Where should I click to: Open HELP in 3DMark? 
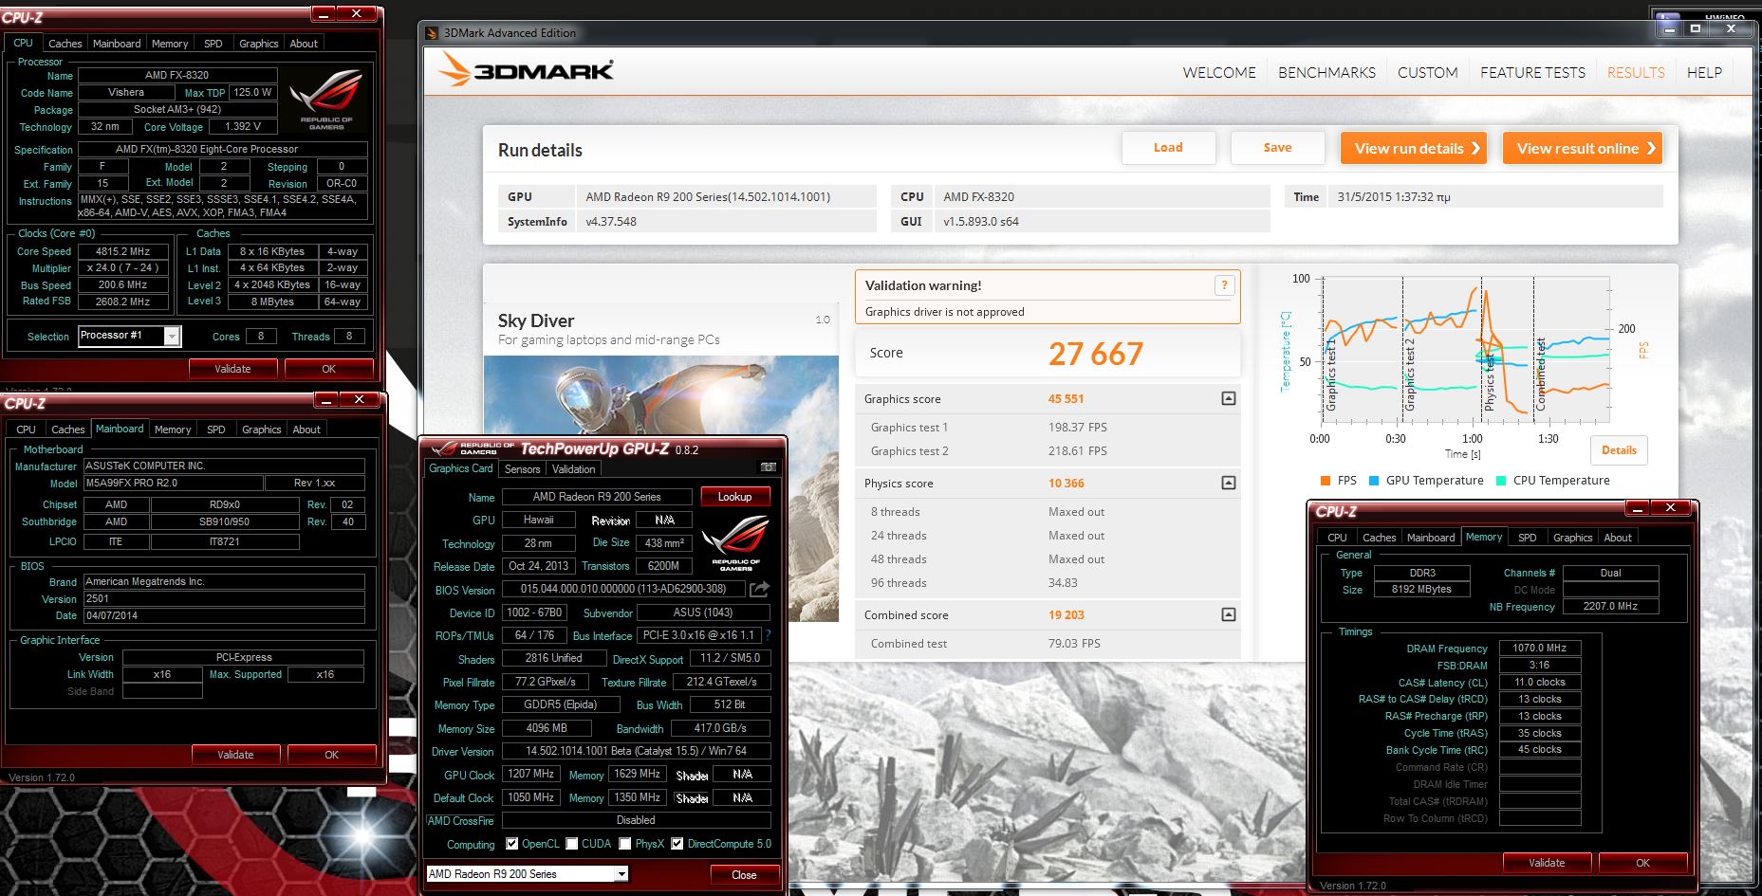point(1704,73)
